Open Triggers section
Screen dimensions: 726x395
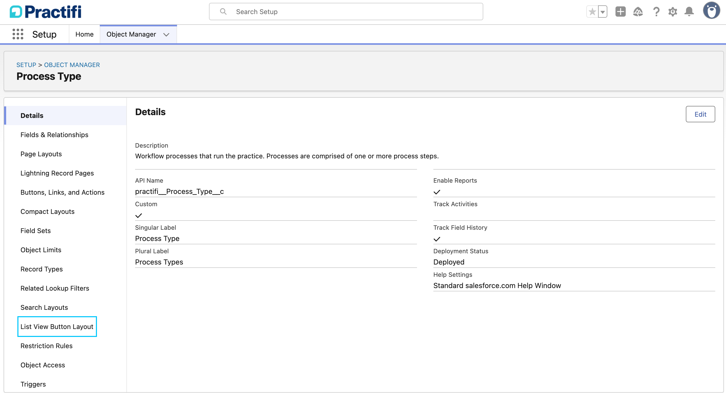[33, 384]
